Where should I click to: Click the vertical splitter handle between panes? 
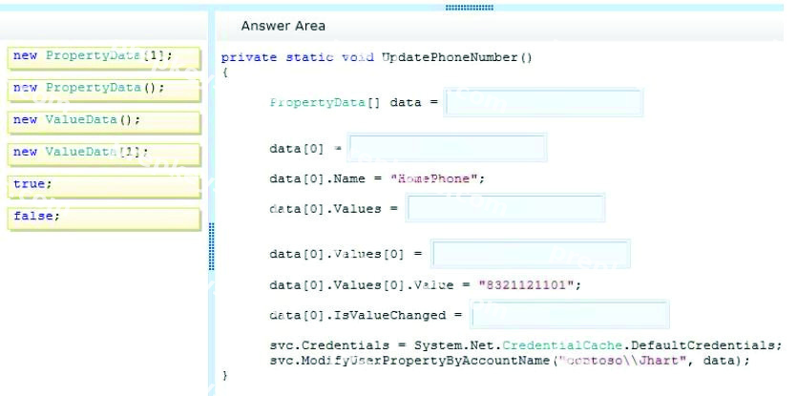212,246
